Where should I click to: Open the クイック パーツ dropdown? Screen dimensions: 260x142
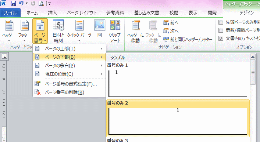[x=79, y=31]
